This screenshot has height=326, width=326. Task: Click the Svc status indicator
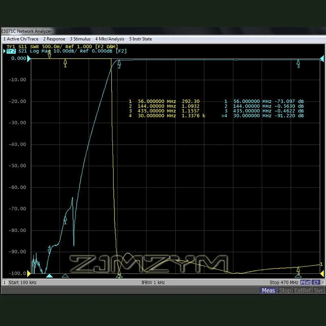point(319,290)
